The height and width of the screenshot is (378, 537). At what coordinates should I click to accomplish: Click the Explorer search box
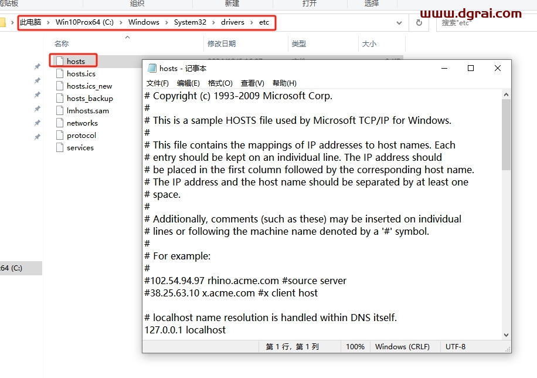click(x=487, y=23)
